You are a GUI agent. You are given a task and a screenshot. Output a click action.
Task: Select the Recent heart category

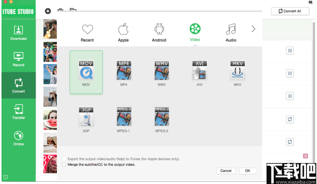point(87,33)
